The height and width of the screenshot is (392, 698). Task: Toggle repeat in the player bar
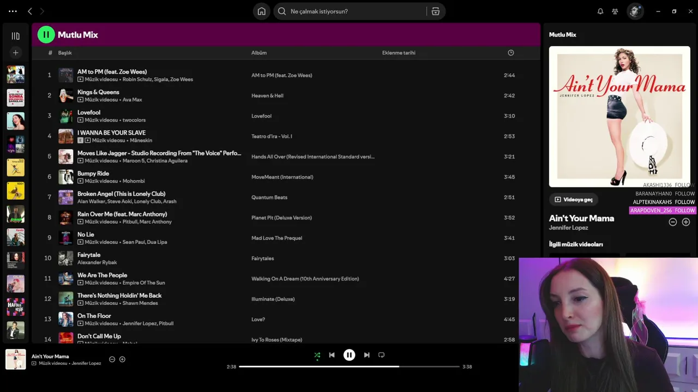381,355
